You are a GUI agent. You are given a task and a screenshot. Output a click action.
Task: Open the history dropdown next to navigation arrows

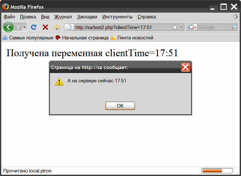click(x=25, y=27)
